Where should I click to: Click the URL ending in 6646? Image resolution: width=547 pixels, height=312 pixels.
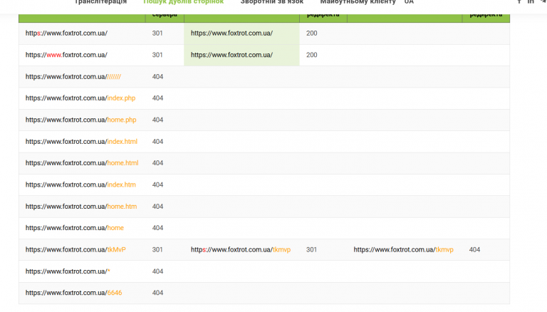point(73,293)
